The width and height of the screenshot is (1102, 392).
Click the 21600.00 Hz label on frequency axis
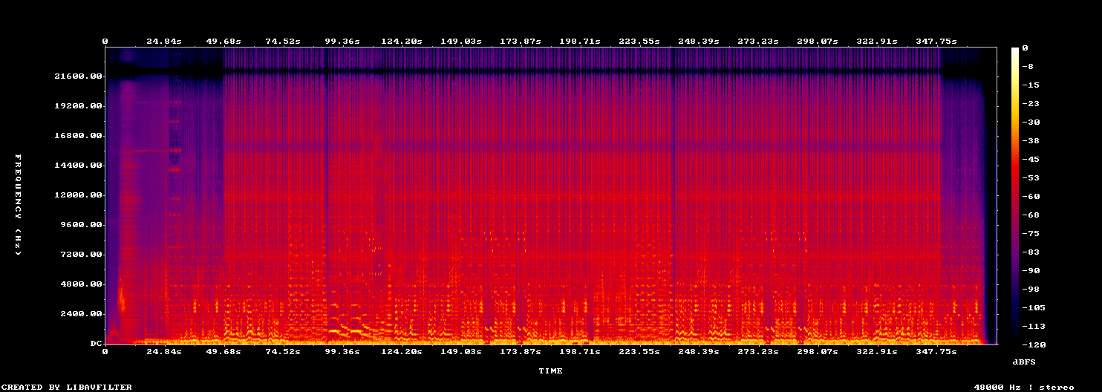77,76
